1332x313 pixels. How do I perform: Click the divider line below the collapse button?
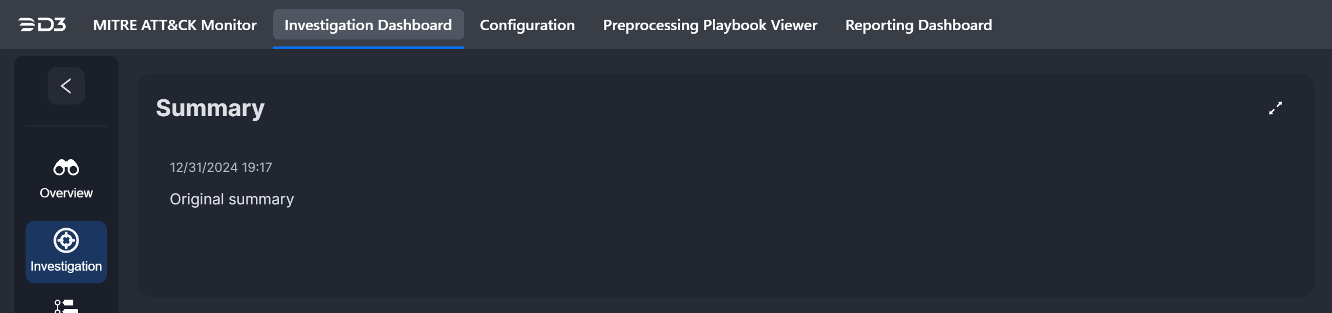click(x=66, y=126)
